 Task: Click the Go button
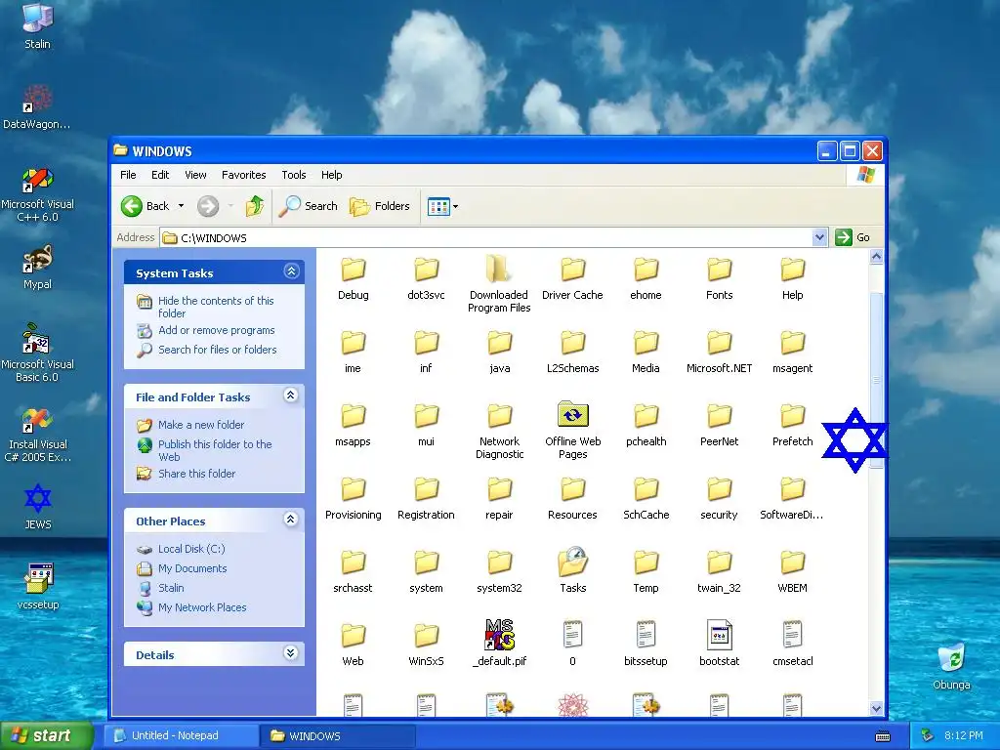(x=853, y=237)
